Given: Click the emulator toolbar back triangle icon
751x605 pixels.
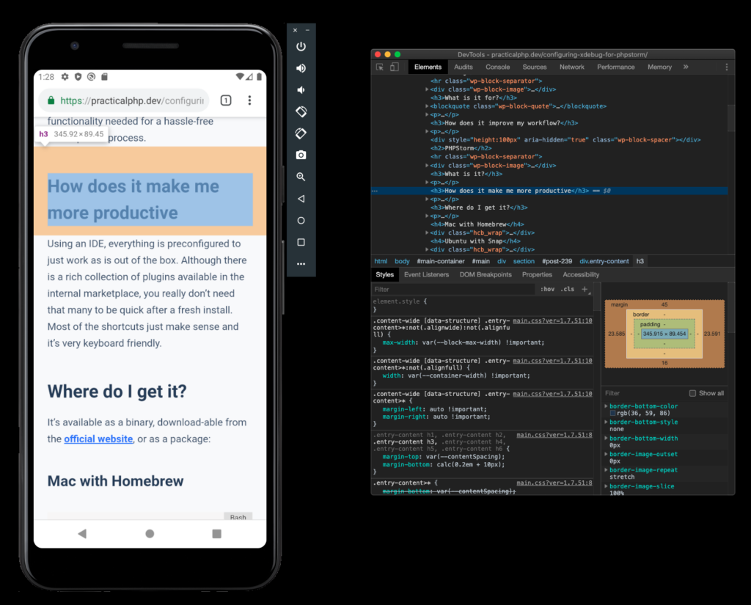Looking at the screenshot, I should 301,198.
